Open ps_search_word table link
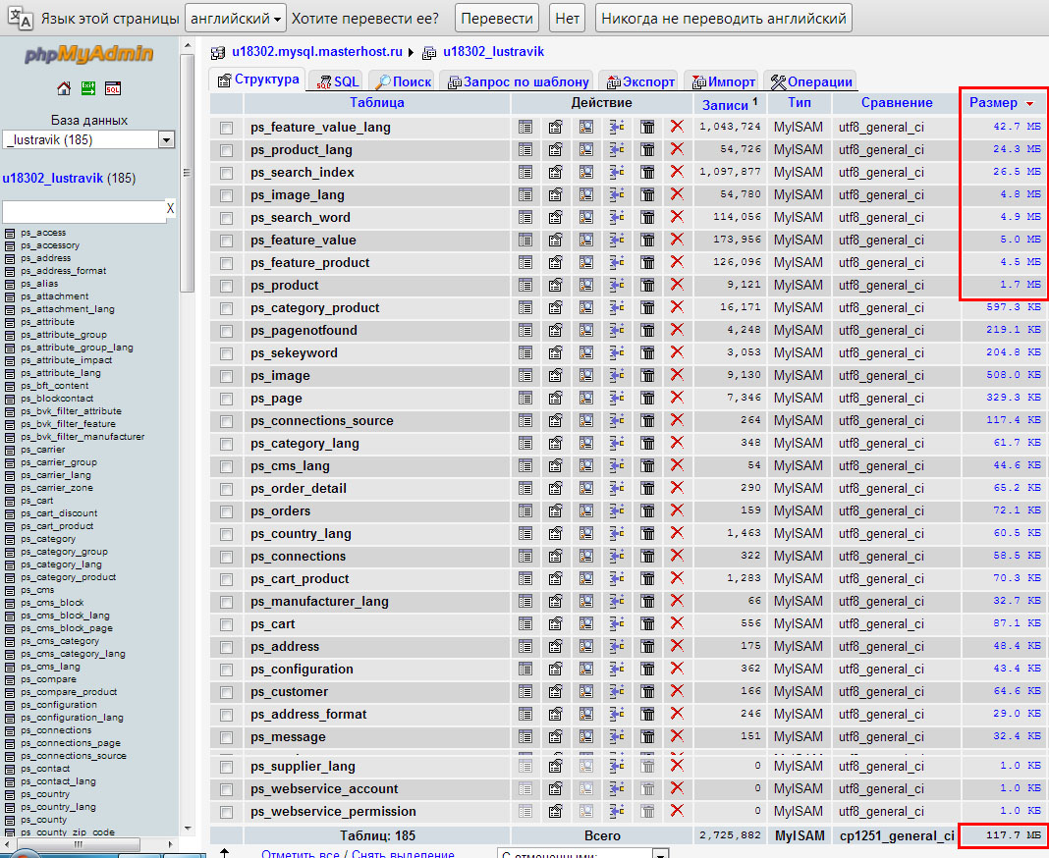This screenshot has height=858, width=1049. pos(301,217)
